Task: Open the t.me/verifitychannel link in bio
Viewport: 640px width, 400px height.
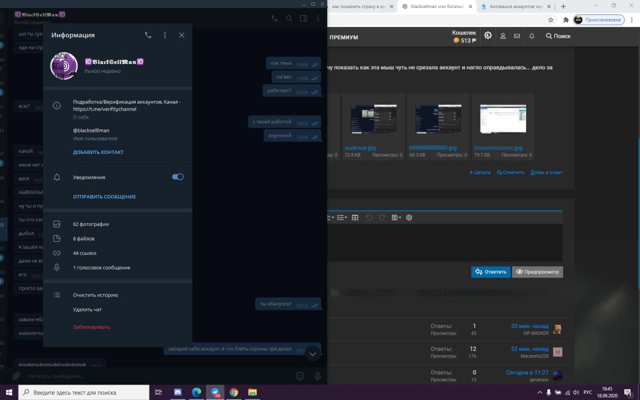Action: 104,109
